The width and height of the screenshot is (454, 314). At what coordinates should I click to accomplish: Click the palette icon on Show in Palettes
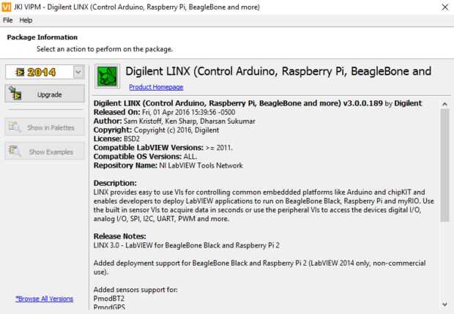click(14, 127)
